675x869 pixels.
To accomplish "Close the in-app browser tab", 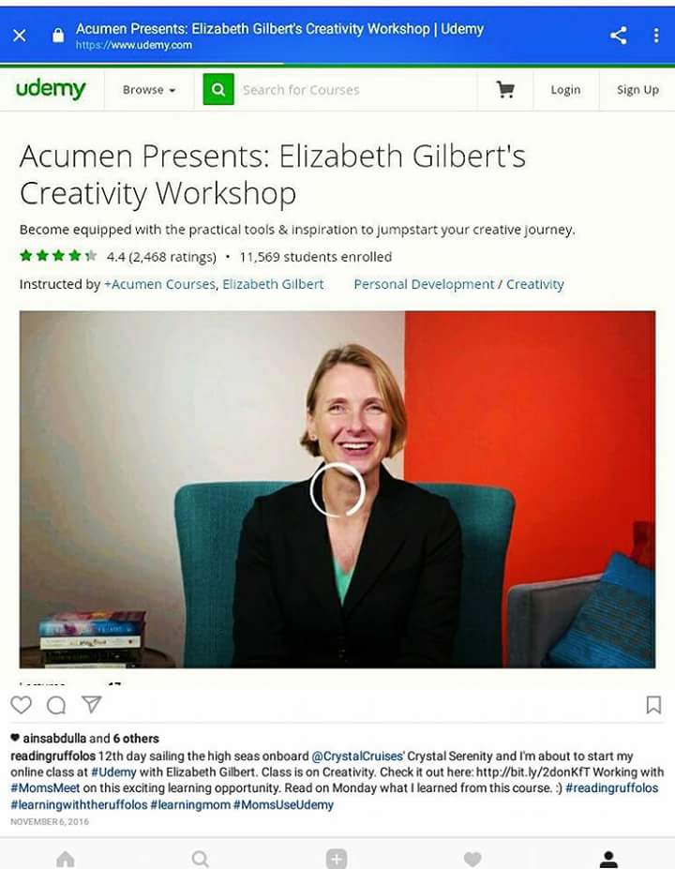I will [x=20, y=36].
